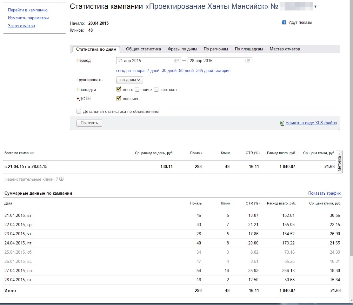Click help icon next to Недействительные клики
Screen dimensions: 353x305
[62, 179]
